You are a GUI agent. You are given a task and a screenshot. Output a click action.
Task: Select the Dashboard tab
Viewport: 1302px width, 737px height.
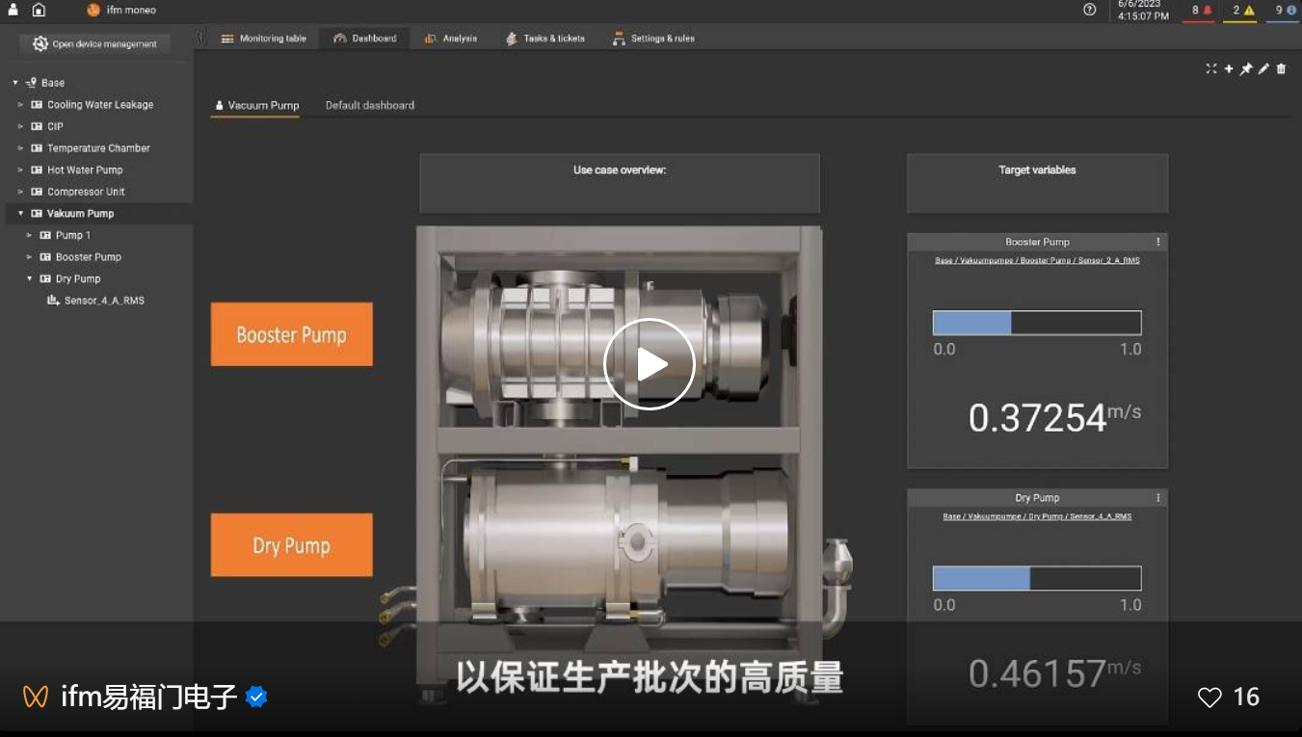tap(365, 39)
